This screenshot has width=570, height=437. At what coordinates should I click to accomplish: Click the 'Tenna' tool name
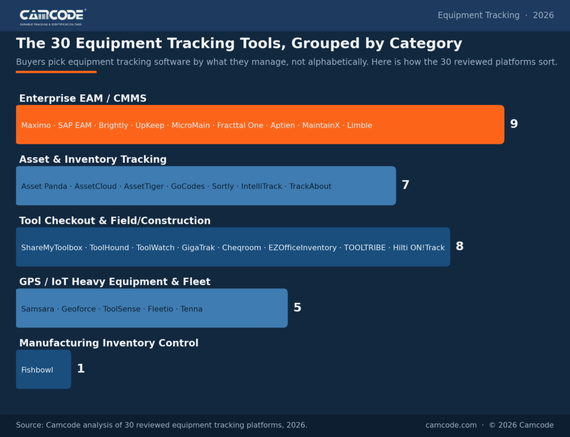tap(191, 309)
